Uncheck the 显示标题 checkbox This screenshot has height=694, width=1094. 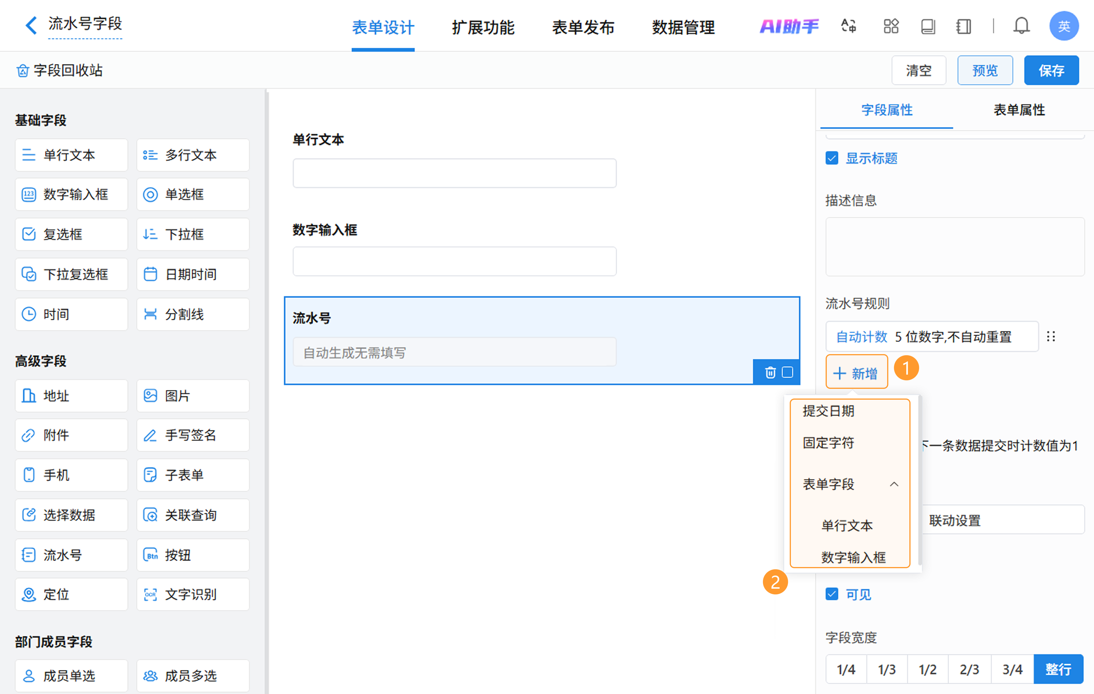pos(832,158)
